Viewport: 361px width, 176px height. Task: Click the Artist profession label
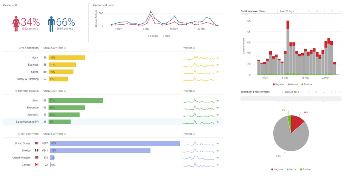point(35,101)
